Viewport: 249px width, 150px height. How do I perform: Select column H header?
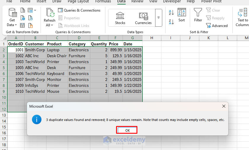(x=152, y=38)
